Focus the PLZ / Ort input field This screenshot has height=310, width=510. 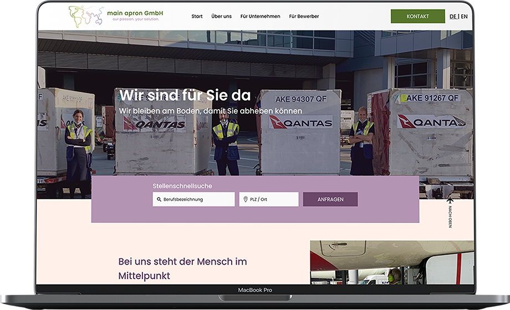pyautogui.click(x=269, y=199)
